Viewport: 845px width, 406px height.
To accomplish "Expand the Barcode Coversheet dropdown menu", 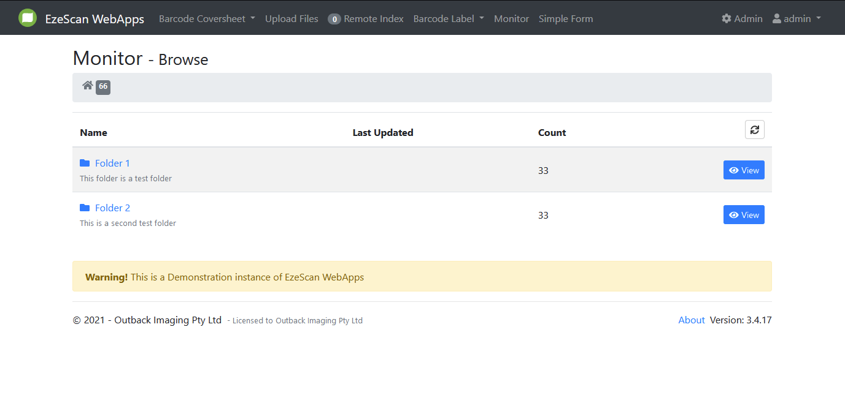I will click(207, 19).
